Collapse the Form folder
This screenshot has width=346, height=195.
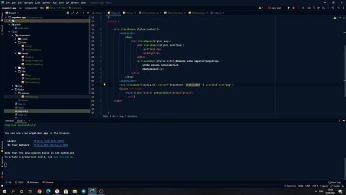16,42
